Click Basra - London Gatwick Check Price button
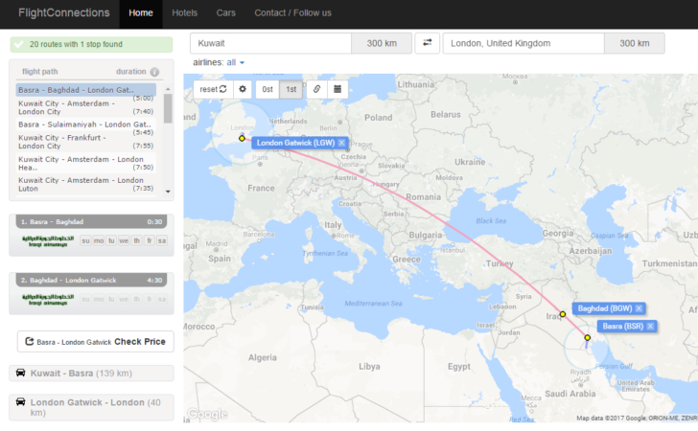The image size is (698, 431). (x=95, y=342)
